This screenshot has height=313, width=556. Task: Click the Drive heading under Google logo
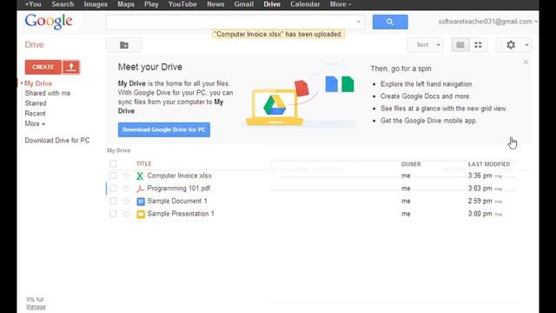click(34, 45)
